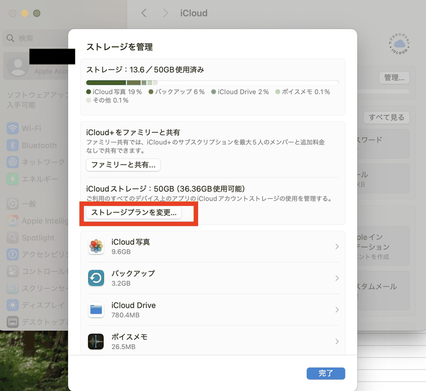Select 一般 in the sidebar
This screenshot has height=391, width=426.
29,204
